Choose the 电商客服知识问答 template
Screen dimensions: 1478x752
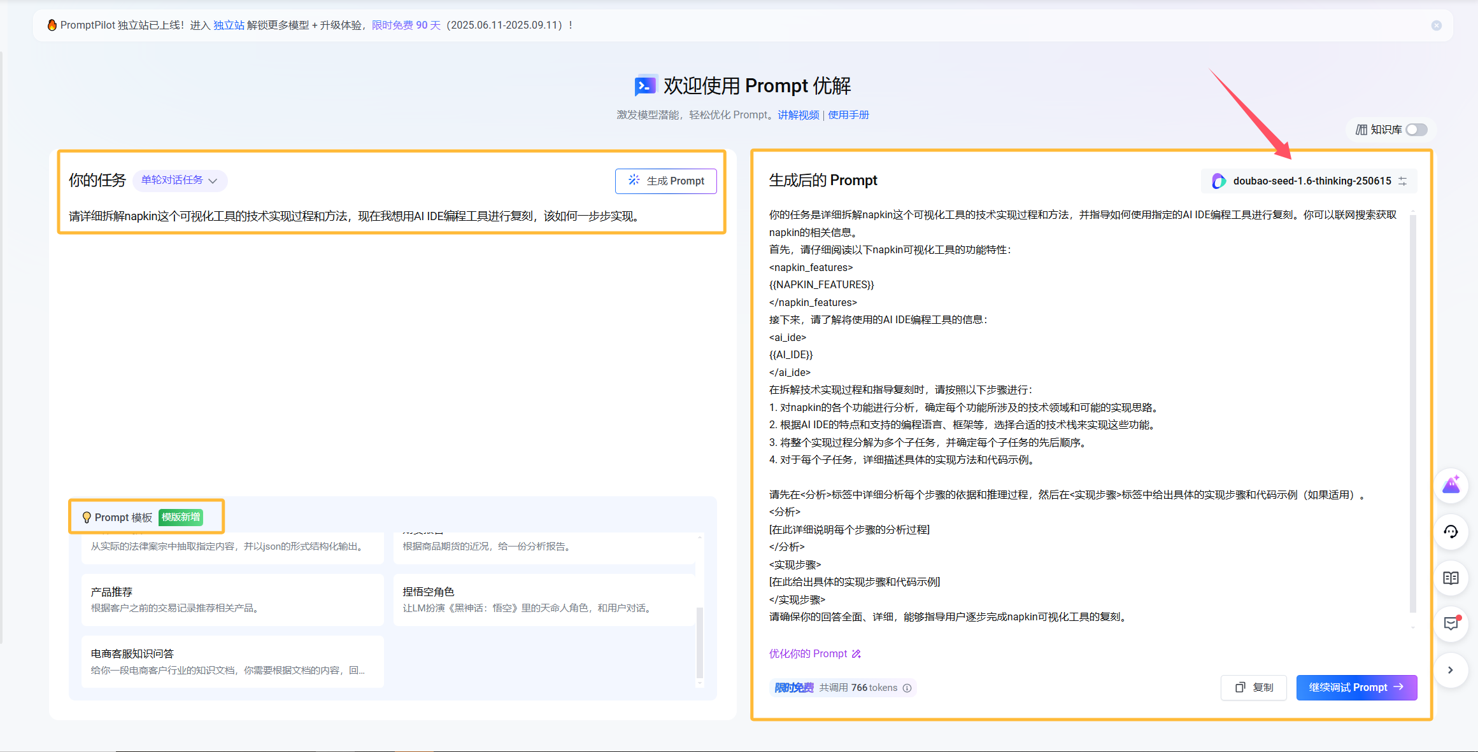click(x=232, y=661)
